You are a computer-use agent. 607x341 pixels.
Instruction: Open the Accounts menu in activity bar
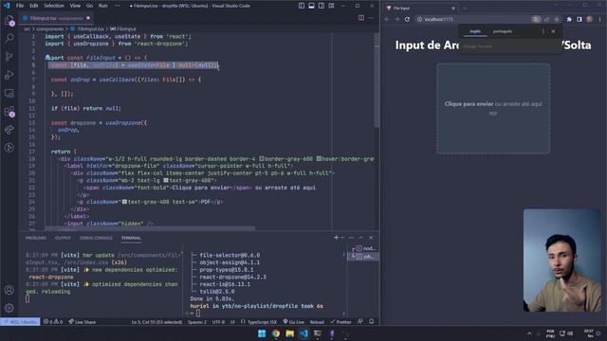coord(9,290)
